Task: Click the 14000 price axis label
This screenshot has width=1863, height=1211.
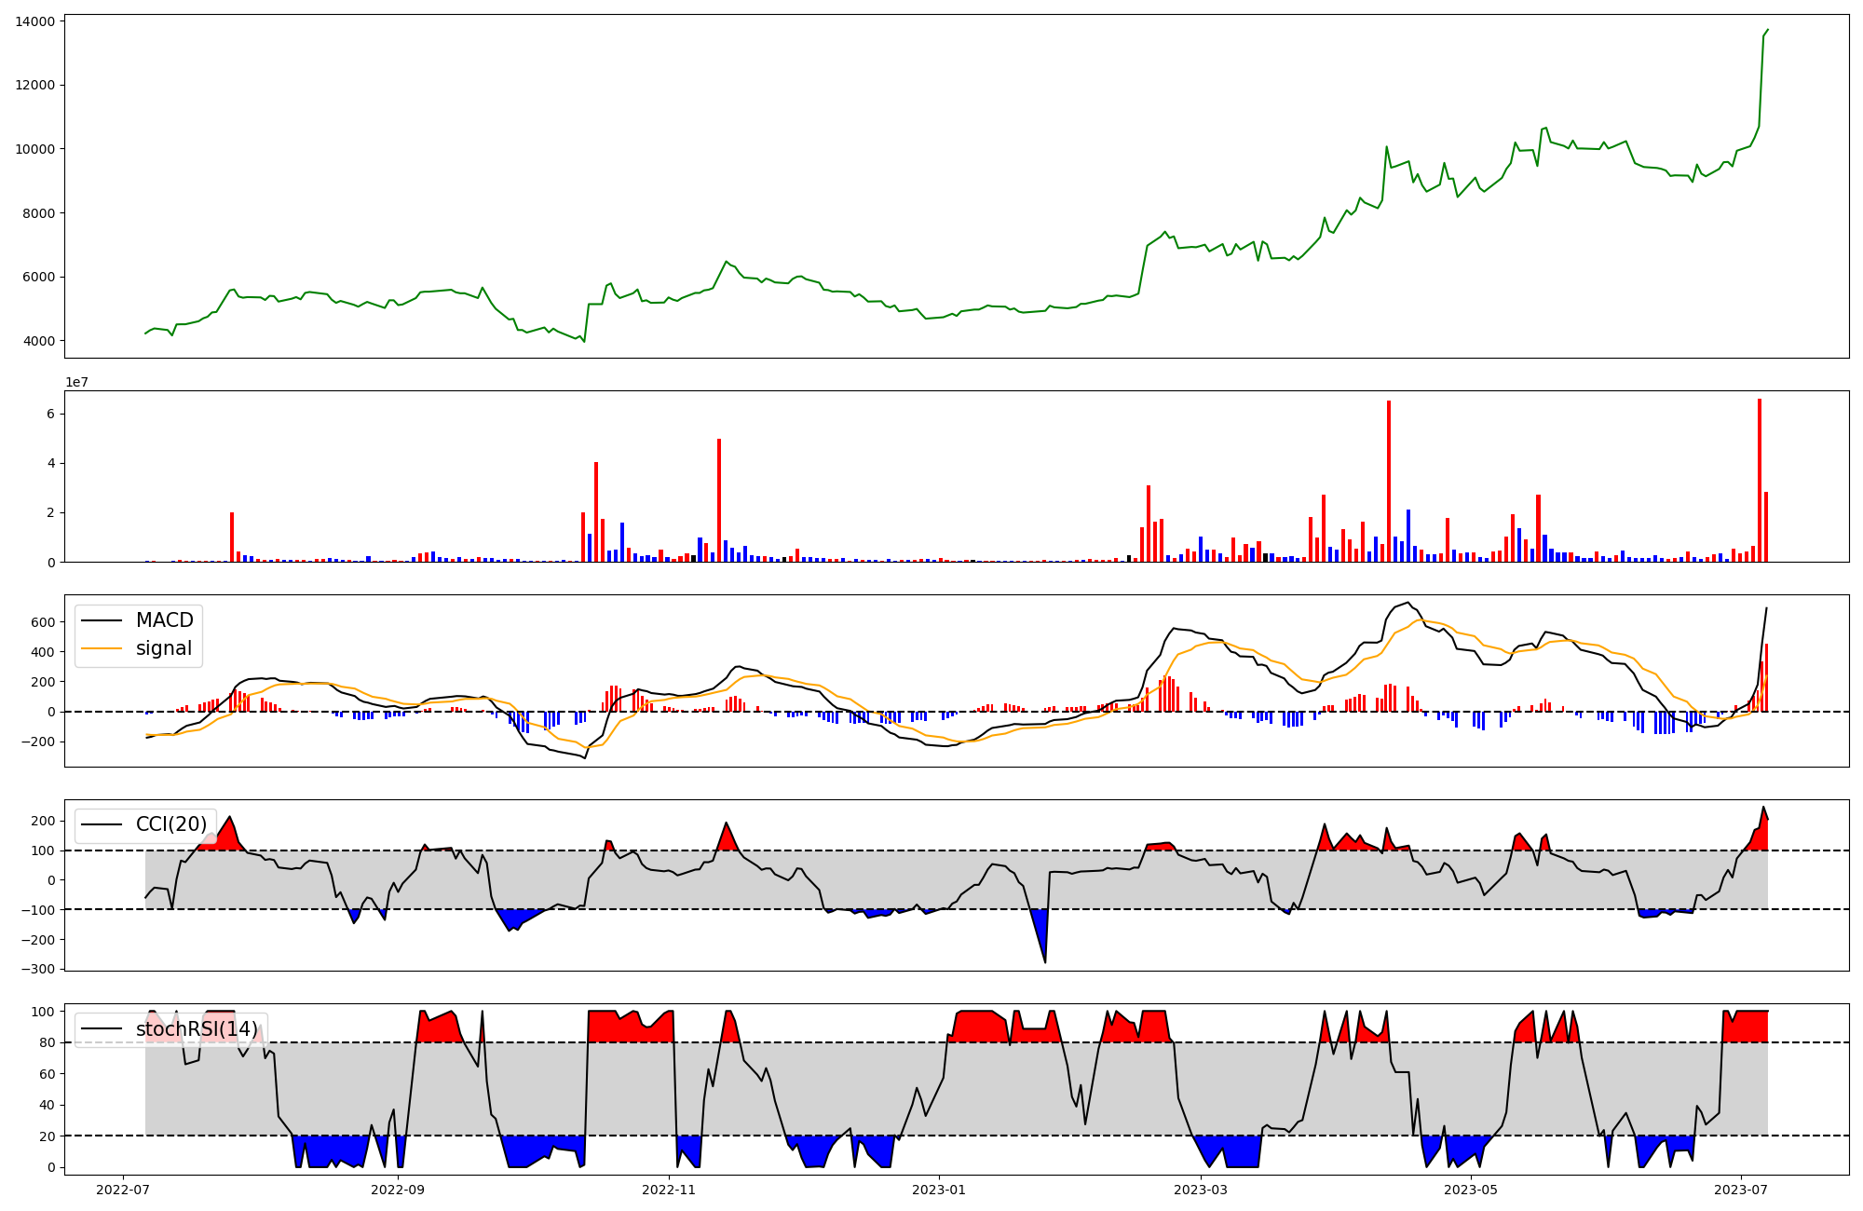Action: 35,21
